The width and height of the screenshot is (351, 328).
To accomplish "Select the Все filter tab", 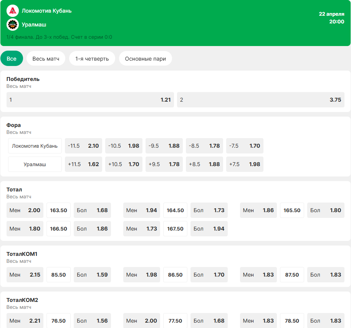I will [x=12, y=59].
